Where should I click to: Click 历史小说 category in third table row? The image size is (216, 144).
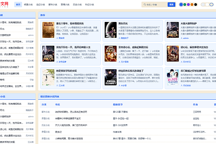(x=46, y=125)
